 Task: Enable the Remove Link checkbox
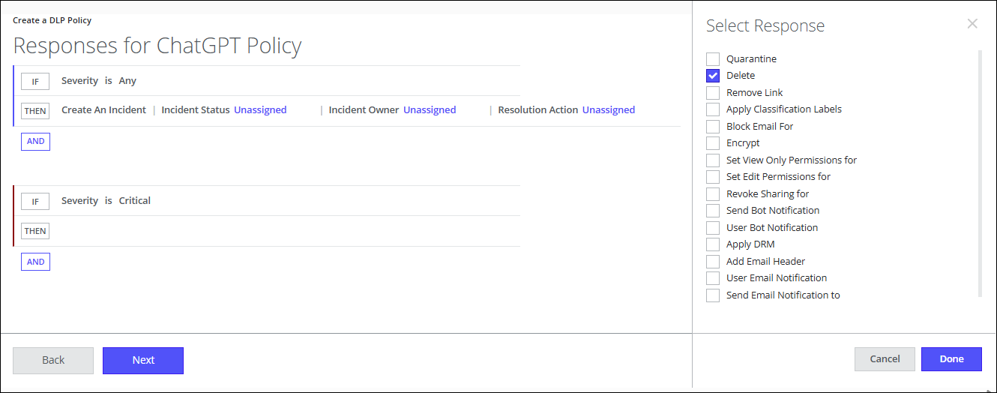[713, 93]
